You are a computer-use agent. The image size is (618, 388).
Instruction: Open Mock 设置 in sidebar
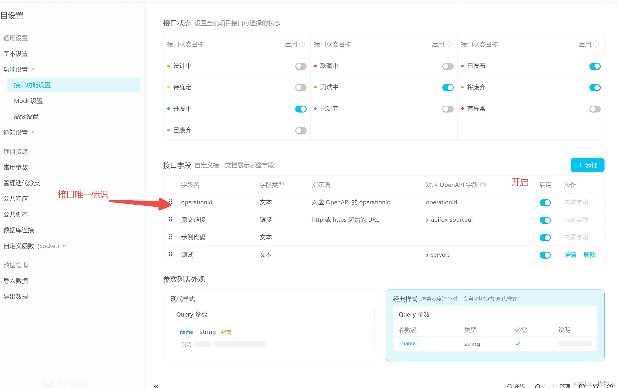point(28,101)
